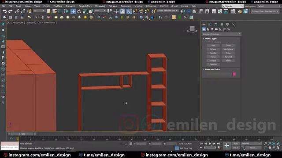Select the Shapes category icon
Image resolution: width=282 pixels, height=158 pixels.
208,29
